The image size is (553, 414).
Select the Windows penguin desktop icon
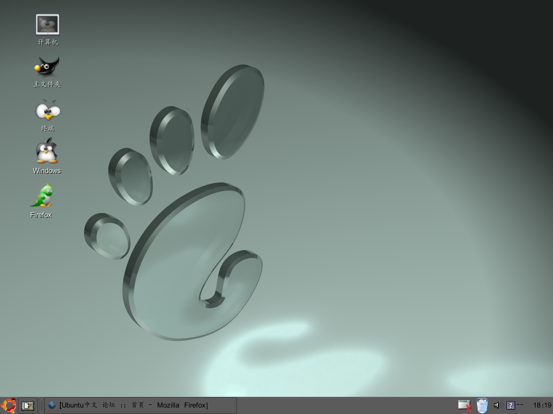(47, 151)
